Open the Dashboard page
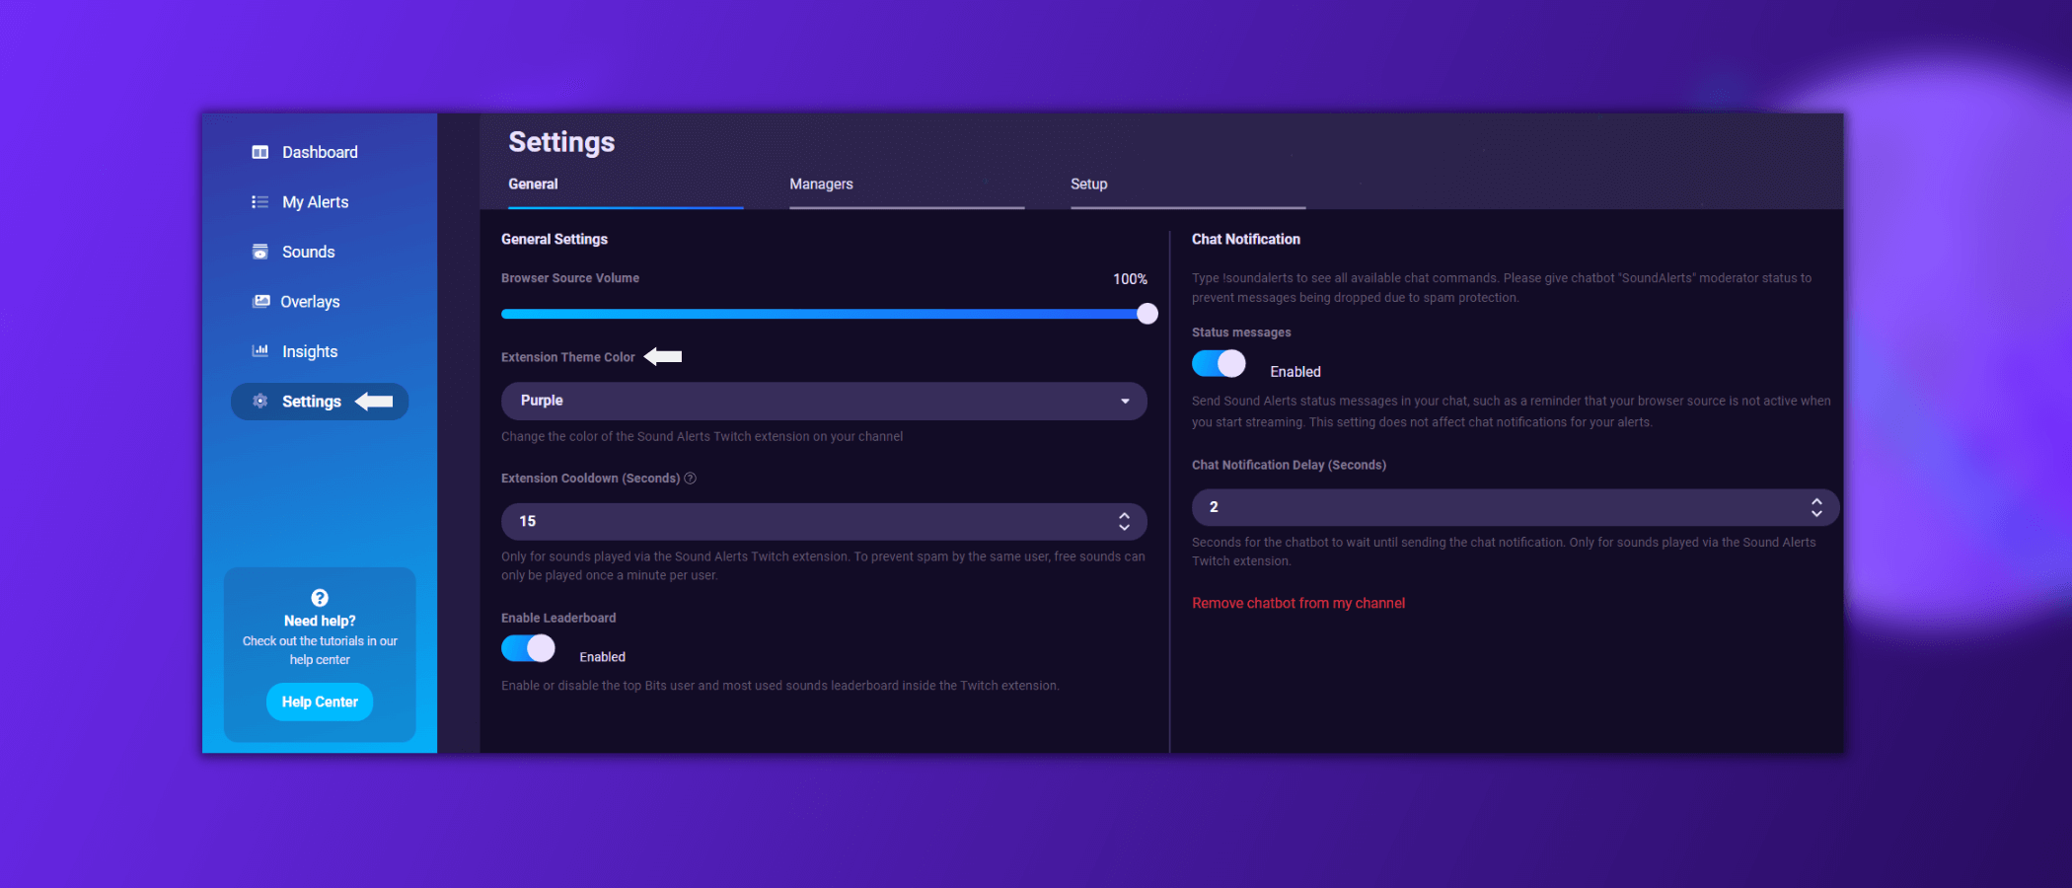The height and width of the screenshot is (888, 2072). pyautogui.click(x=320, y=152)
